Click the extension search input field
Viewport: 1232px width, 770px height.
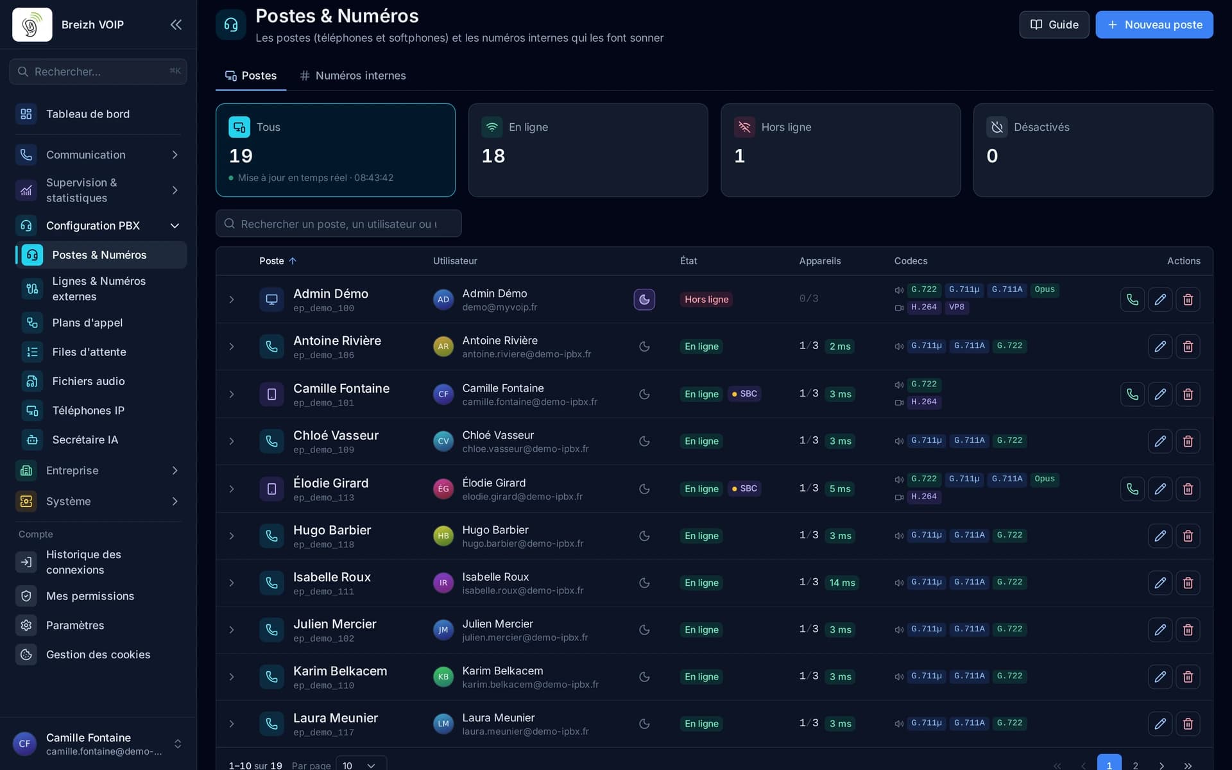click(x=339, y=224)
